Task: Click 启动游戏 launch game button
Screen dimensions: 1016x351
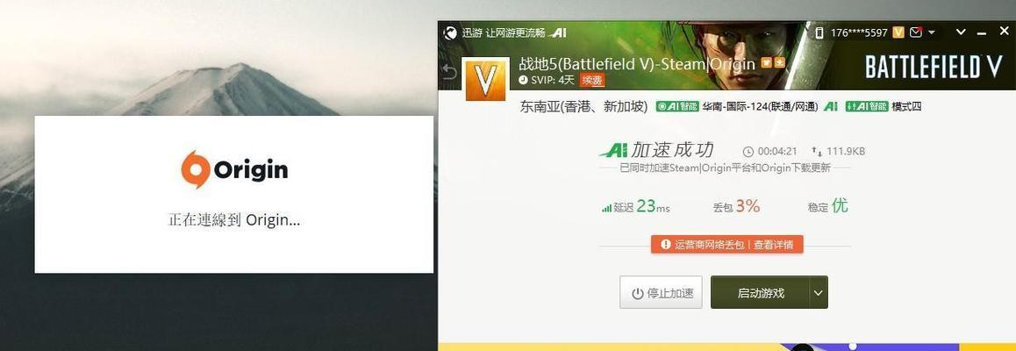Action: pyautogui.click(x=760, y=293)
